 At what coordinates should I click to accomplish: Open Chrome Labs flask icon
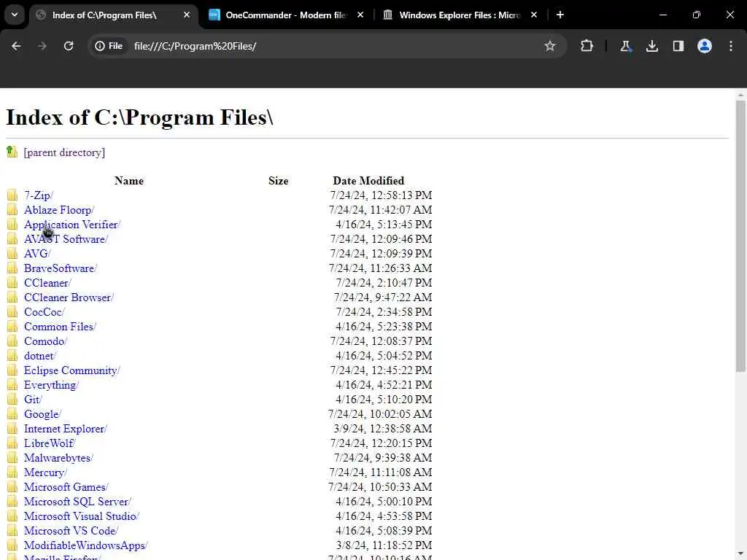tap(625, 46)
